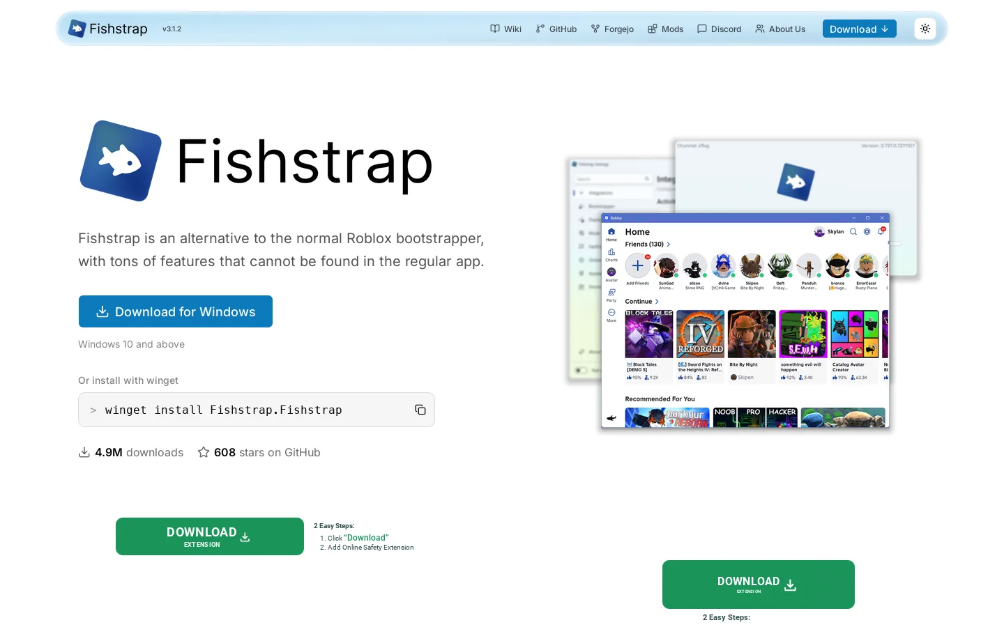1004x627 pixels.
Task: Click the Home icon in the Roblox preview sidebar
Action: click(611, 232)
